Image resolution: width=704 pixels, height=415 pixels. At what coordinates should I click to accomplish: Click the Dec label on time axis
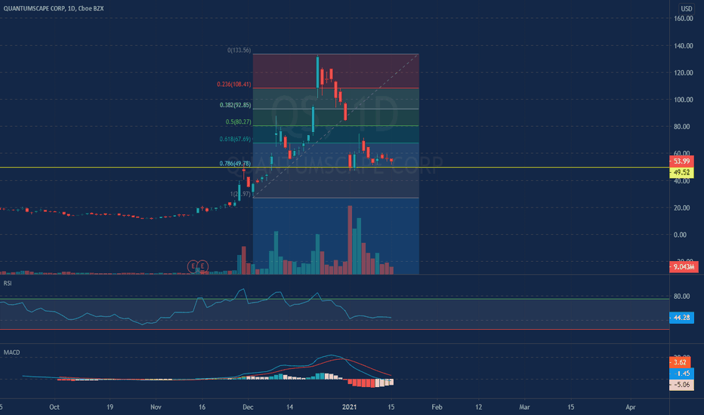(x=248, y=407)
